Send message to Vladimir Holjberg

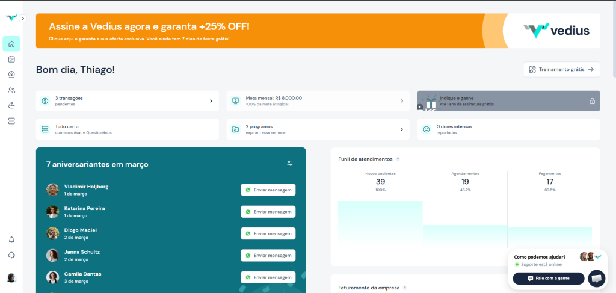pos(268,190)
